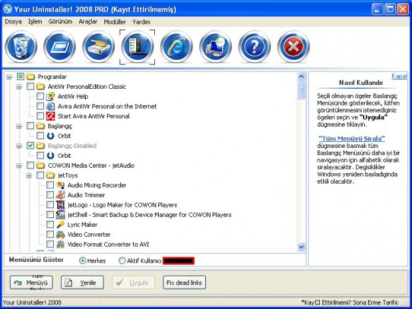Click the tree list scrollbar thumb
Screen dimensions: 412x309
(302, 90)
